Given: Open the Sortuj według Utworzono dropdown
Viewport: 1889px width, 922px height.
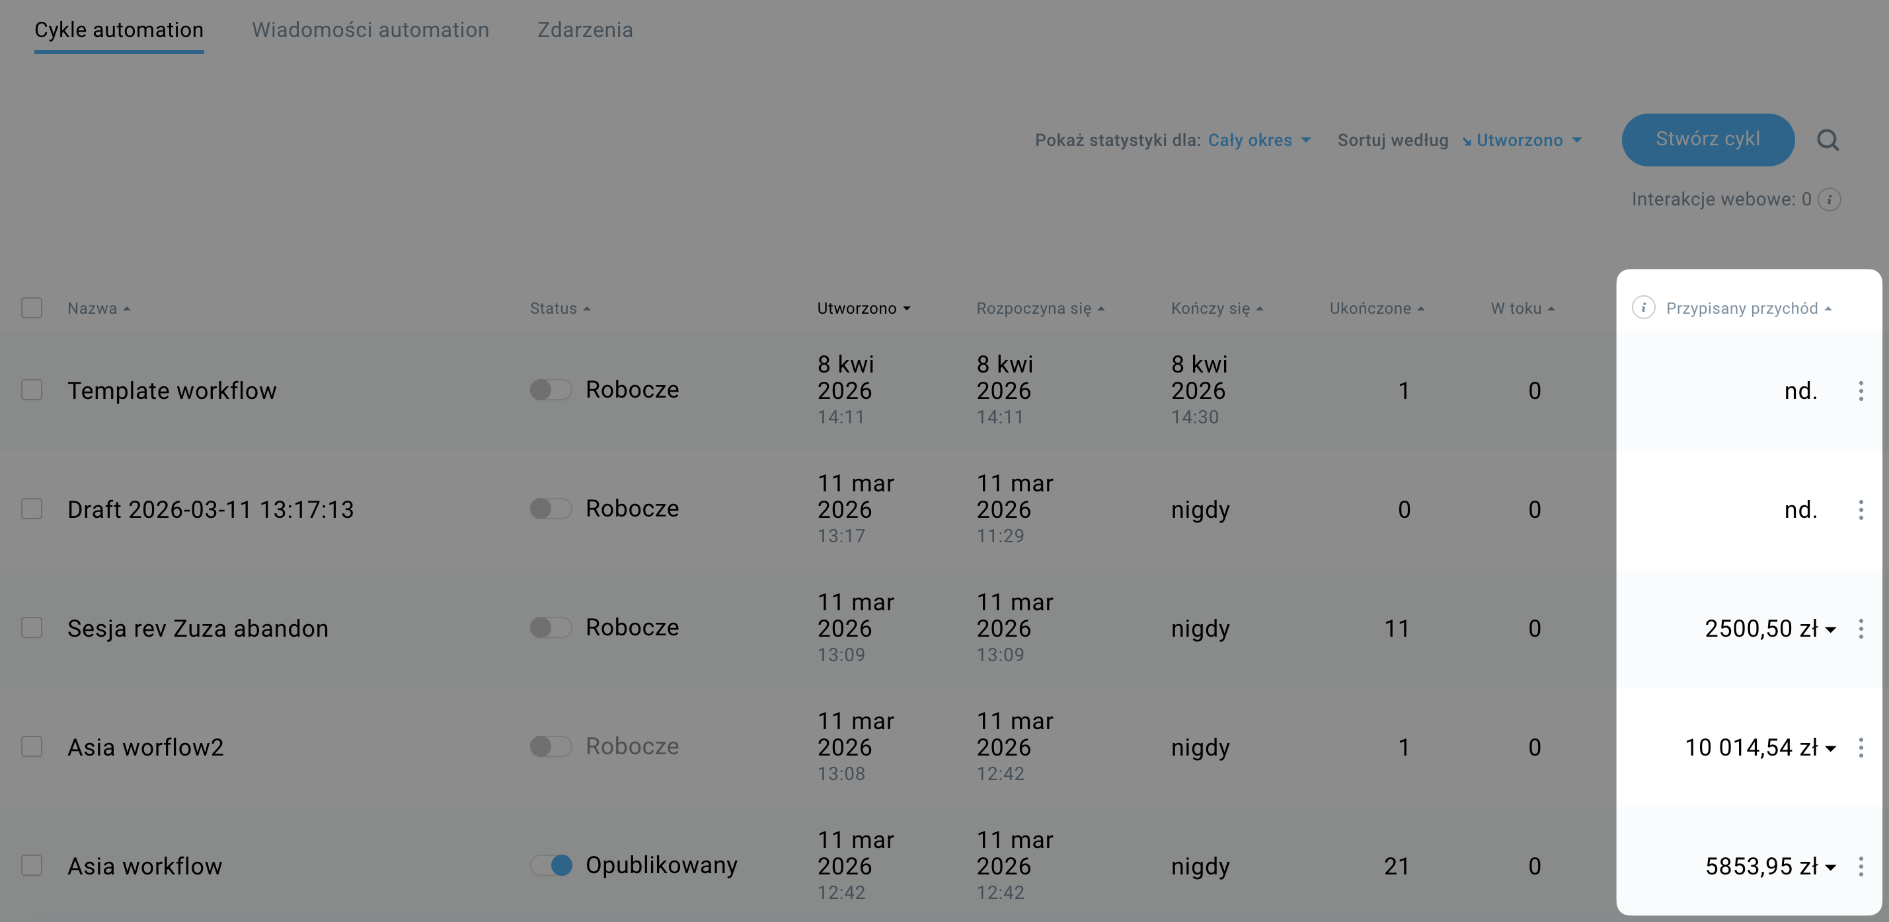Looking at the screenshot, I should [1522, 140].
